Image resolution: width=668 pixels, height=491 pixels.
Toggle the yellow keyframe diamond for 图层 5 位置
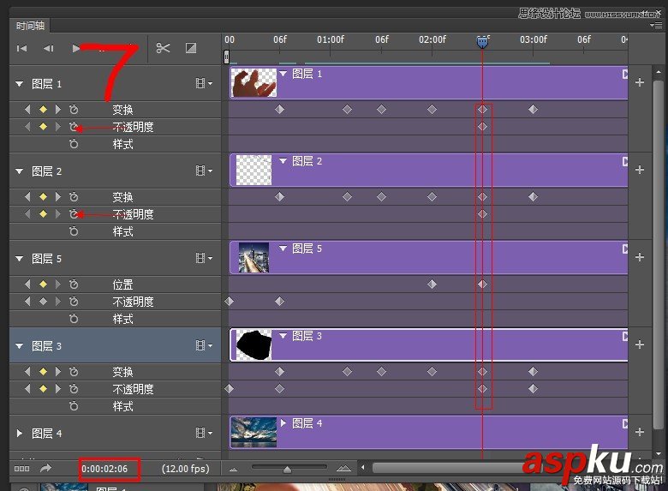point(43,284)
